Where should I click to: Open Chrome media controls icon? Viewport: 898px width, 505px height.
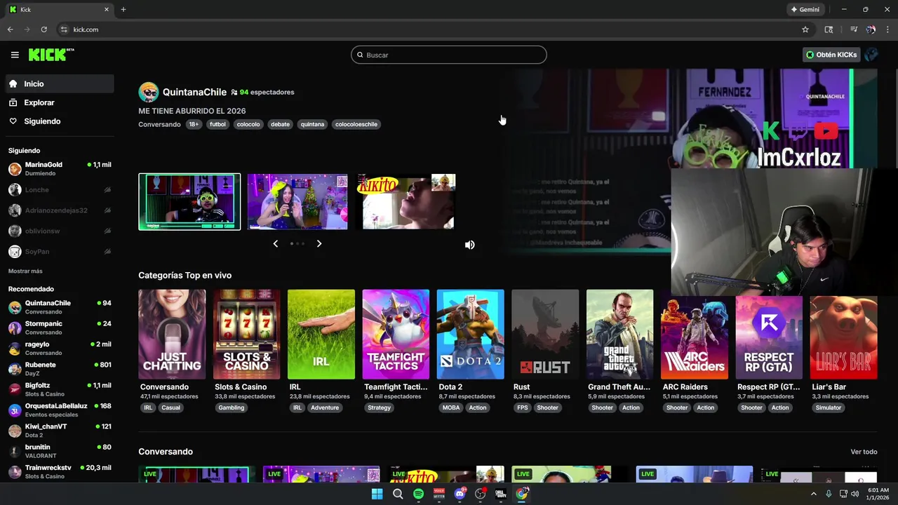pos(854,29)
